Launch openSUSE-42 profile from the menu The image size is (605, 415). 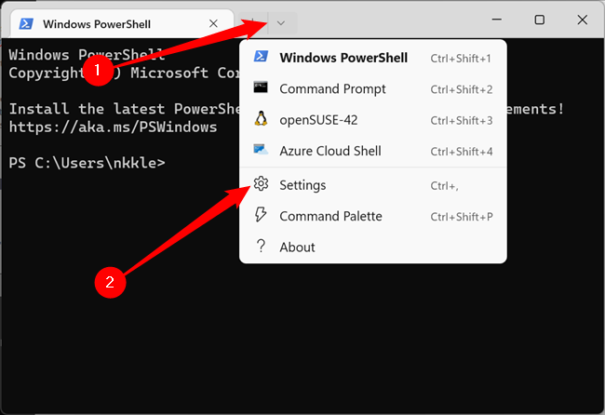pyautogui.click(x=318, y=120)
